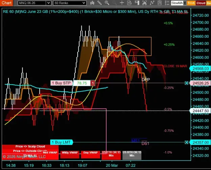211x170 pixels.
Task: Open the data series bars icon
Action: click(x=144, y=3)
